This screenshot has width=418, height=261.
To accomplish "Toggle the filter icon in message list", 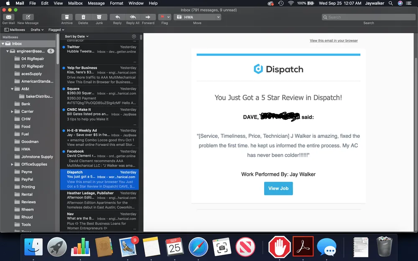I will 134,37.
